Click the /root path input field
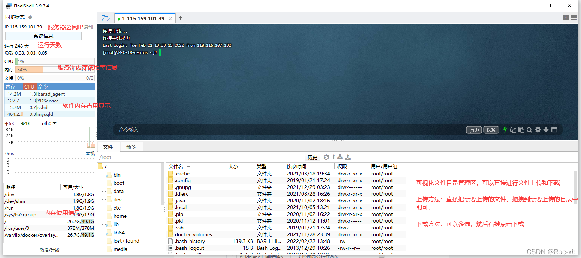 (x=200, y=157)
